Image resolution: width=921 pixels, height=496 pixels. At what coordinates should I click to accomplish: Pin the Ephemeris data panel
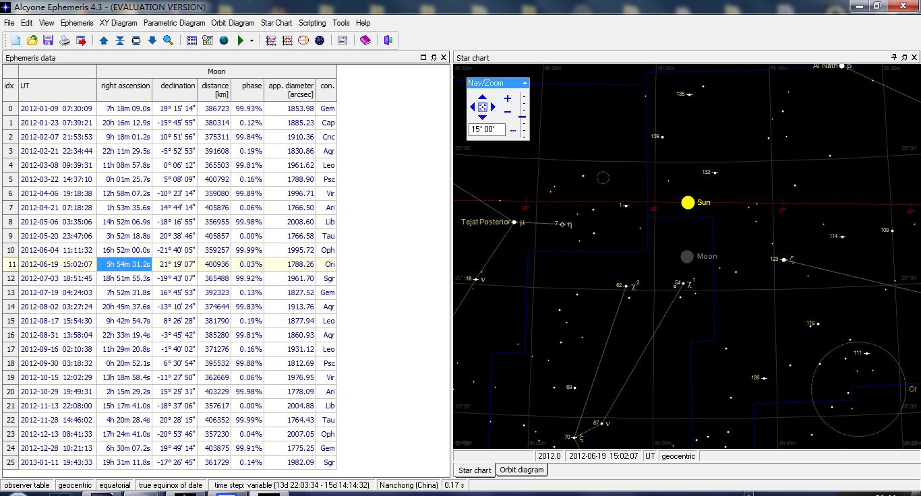(434, 58)
